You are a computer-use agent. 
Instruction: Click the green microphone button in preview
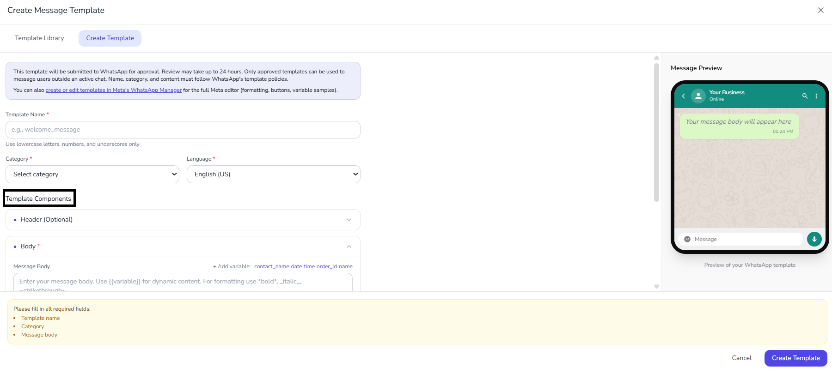pyautogui.click(x=814, y=239)
